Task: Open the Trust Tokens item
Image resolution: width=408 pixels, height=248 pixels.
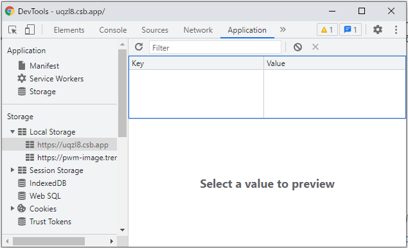Action: [x=50, y=222]
